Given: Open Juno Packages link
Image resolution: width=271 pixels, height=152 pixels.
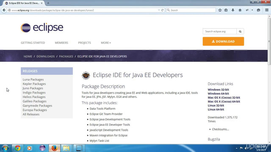Looking at the screenshot, I should [x=33, y=88].
